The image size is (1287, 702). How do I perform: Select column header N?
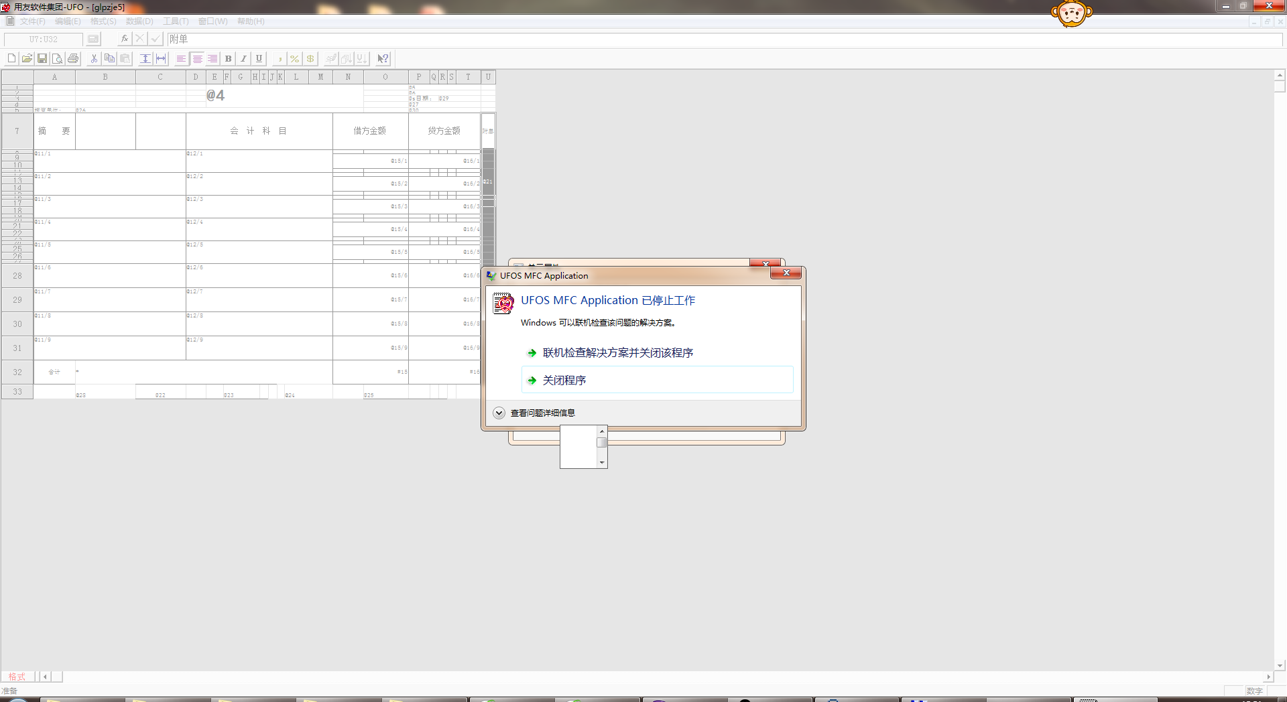coord(348,77)
